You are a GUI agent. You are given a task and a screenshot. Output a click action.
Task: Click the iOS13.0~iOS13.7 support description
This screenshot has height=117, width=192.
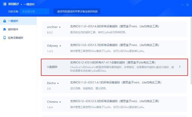pos(114,45)
